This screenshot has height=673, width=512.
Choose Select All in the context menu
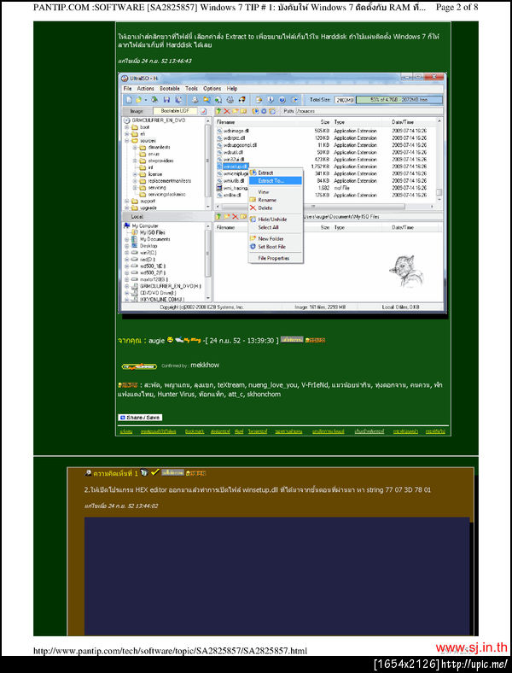point(276,227)
